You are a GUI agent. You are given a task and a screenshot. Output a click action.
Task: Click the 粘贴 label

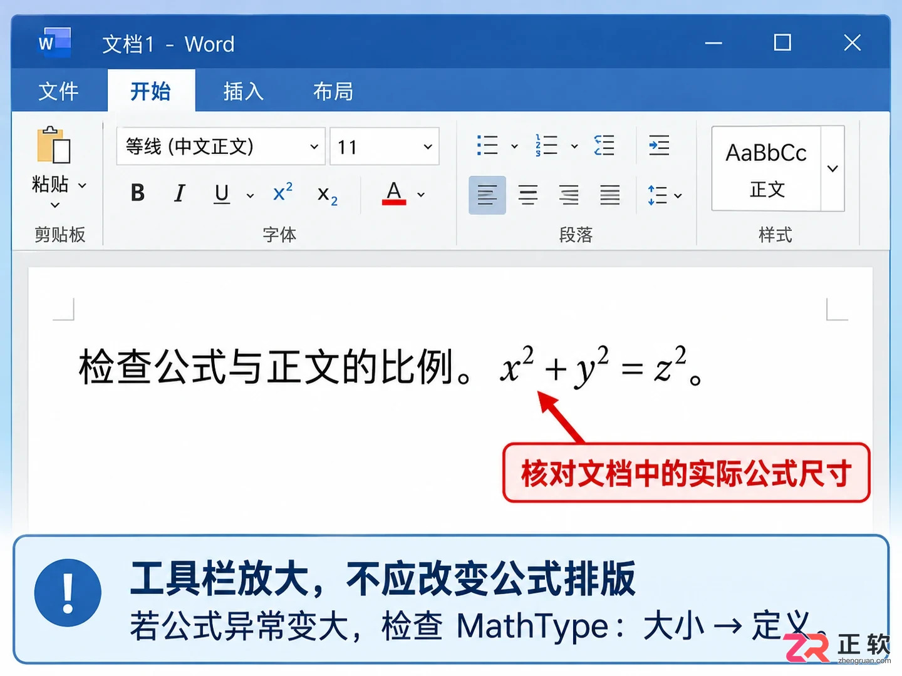[x=50, y=184]
